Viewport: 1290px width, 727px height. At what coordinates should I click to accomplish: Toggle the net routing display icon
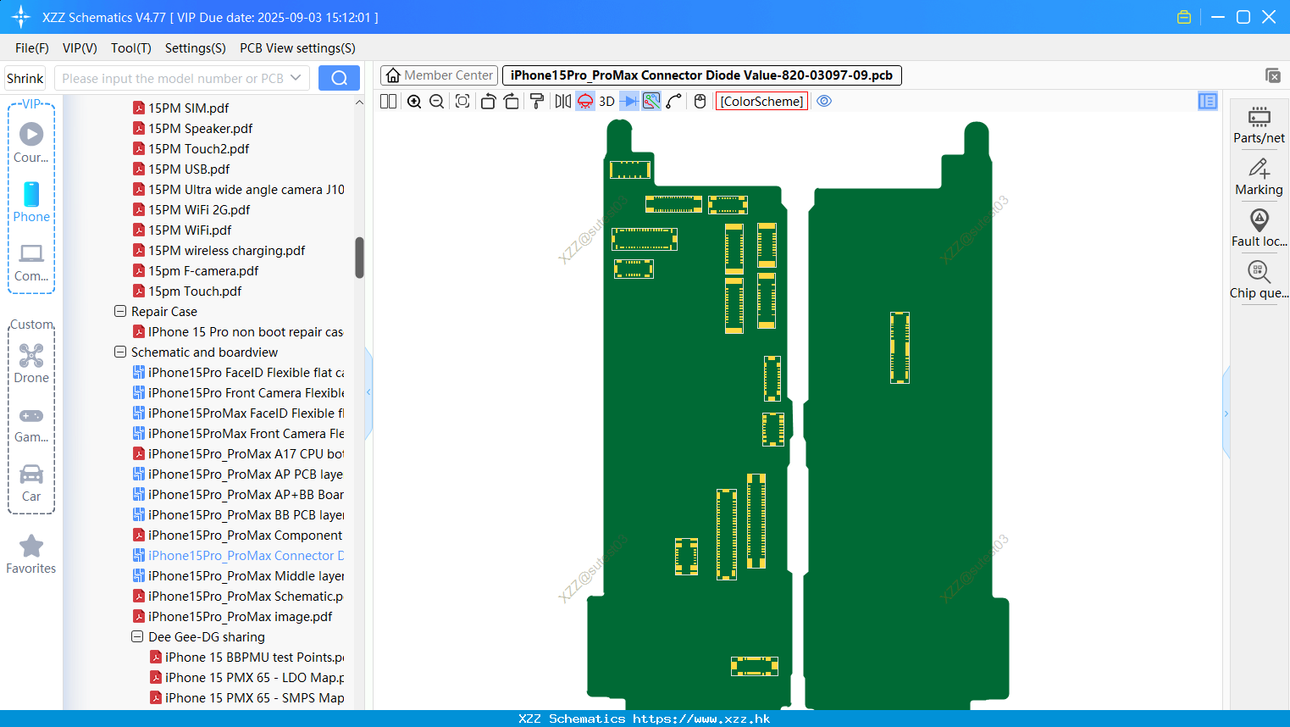pos(651,101)
